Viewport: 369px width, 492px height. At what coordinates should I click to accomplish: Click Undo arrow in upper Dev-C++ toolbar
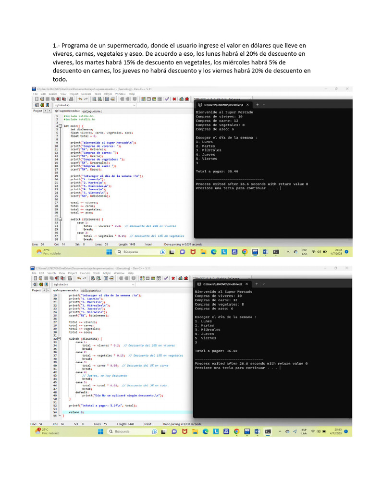click(x=79, y=99)
